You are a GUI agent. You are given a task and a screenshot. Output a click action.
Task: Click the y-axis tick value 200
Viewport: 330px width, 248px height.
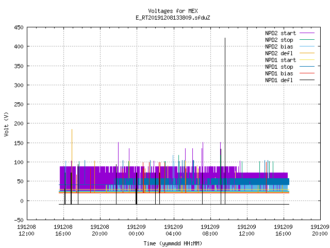click(19, 123)
